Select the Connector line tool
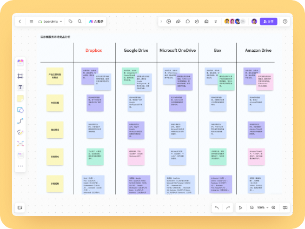Viewport: 305px width, 229px height. [x=21, y=121]
